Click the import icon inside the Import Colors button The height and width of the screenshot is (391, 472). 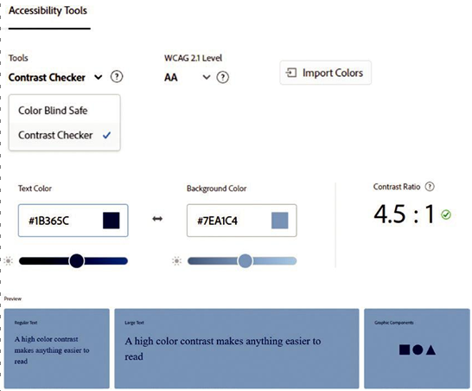(291, 73)
